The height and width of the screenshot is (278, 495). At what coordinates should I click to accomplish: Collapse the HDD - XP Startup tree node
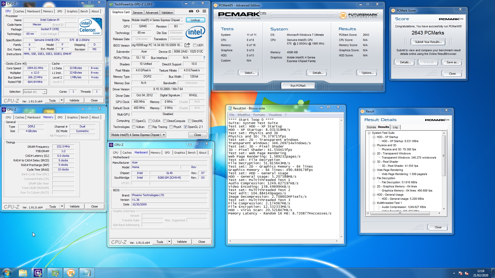click(374, 137)
